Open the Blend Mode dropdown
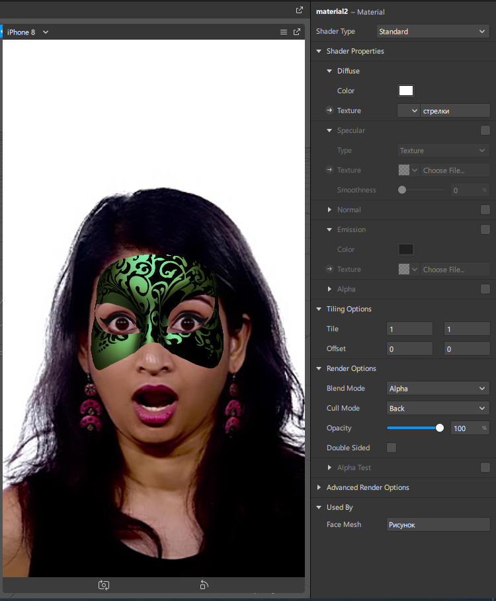The height and width of the screenshot is (601, 496). coord(438,388)
